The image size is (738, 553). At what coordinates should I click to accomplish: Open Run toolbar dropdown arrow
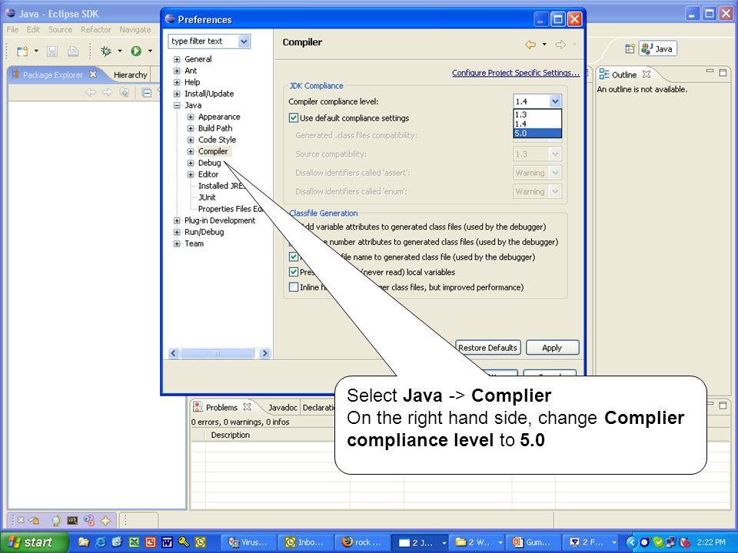[150, 51]
